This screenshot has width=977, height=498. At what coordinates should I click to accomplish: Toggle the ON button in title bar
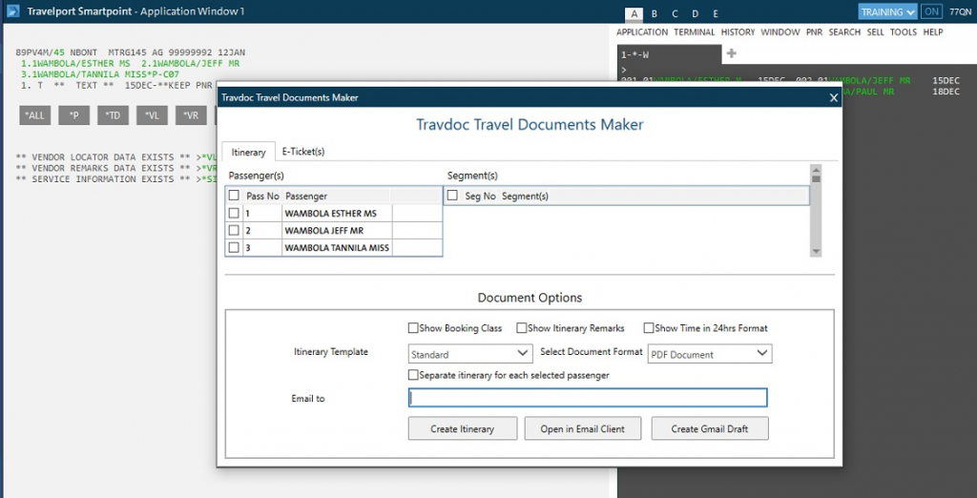(x=931, y=11)
